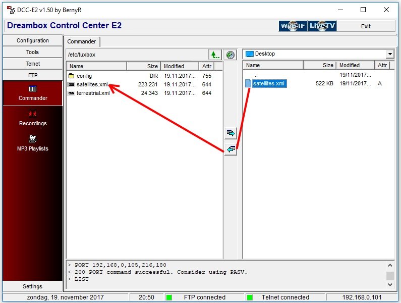
Task: Click the Web-IF globe button
Action: (x=293, y=26)
